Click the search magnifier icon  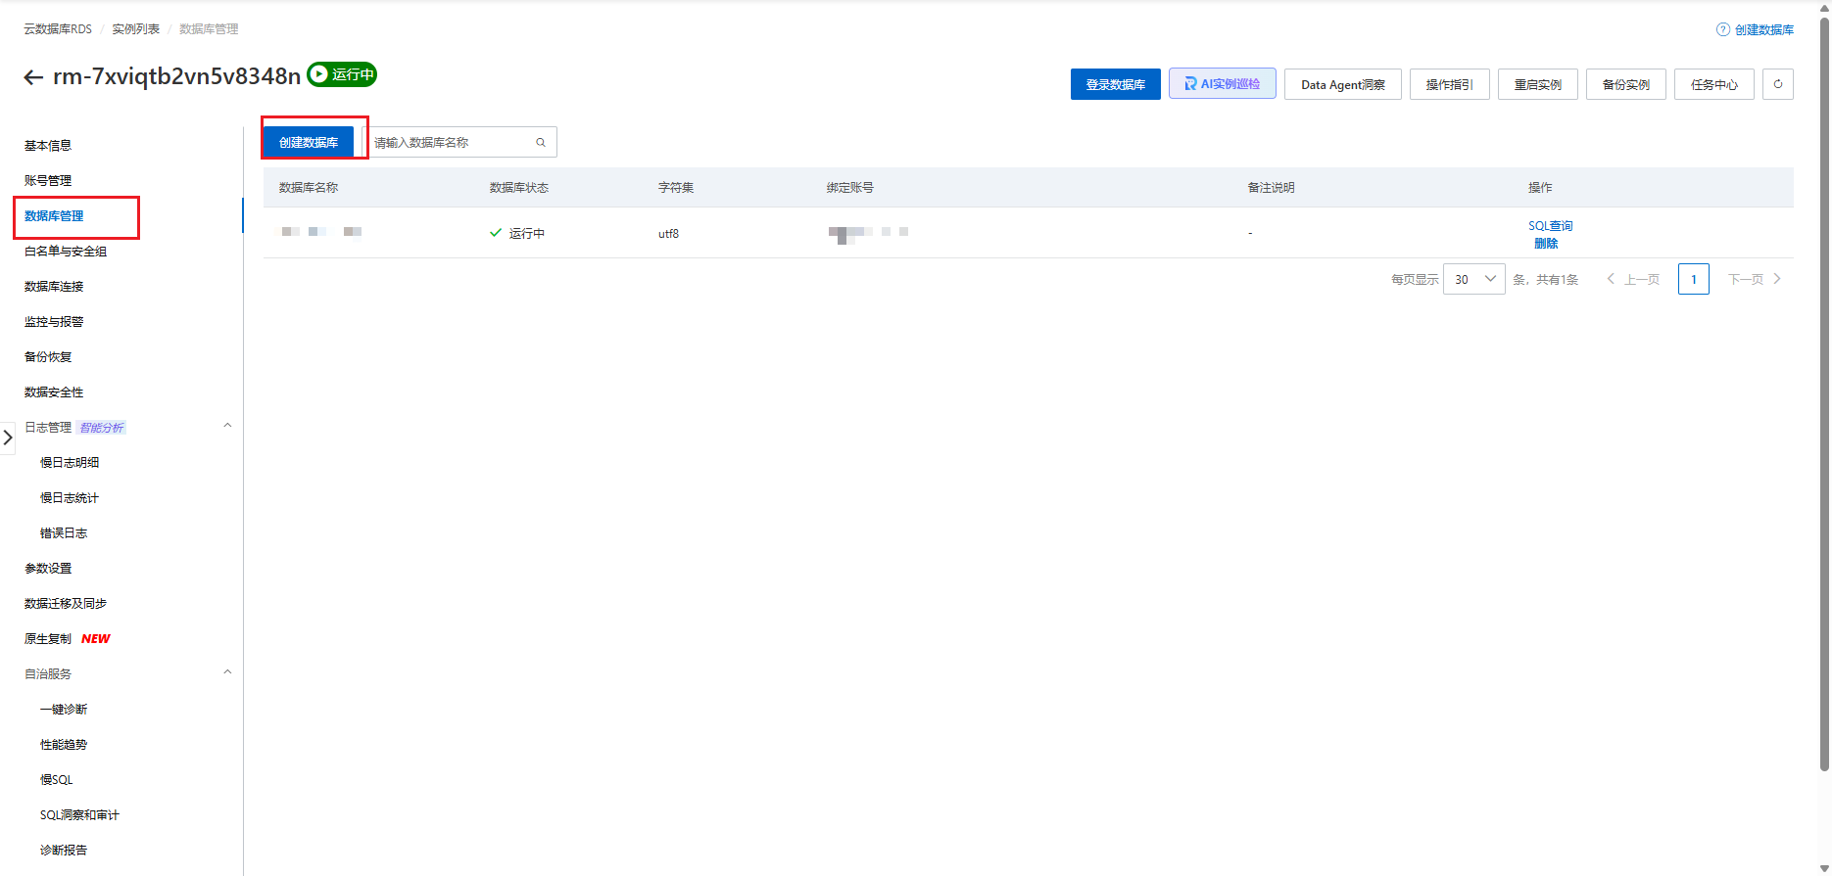pos(541,143)
